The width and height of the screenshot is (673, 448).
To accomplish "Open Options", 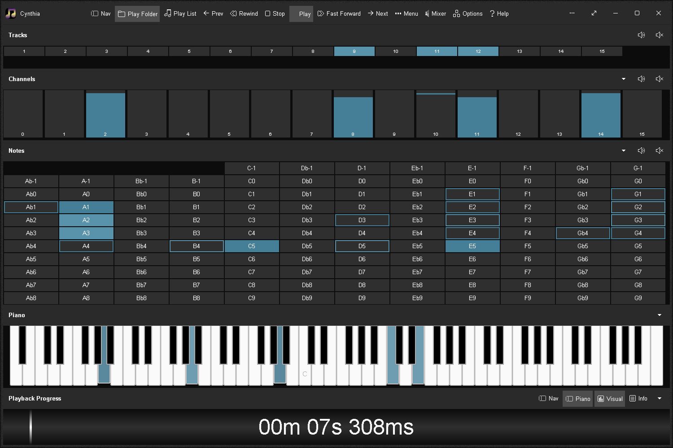I will pos(468,13).
